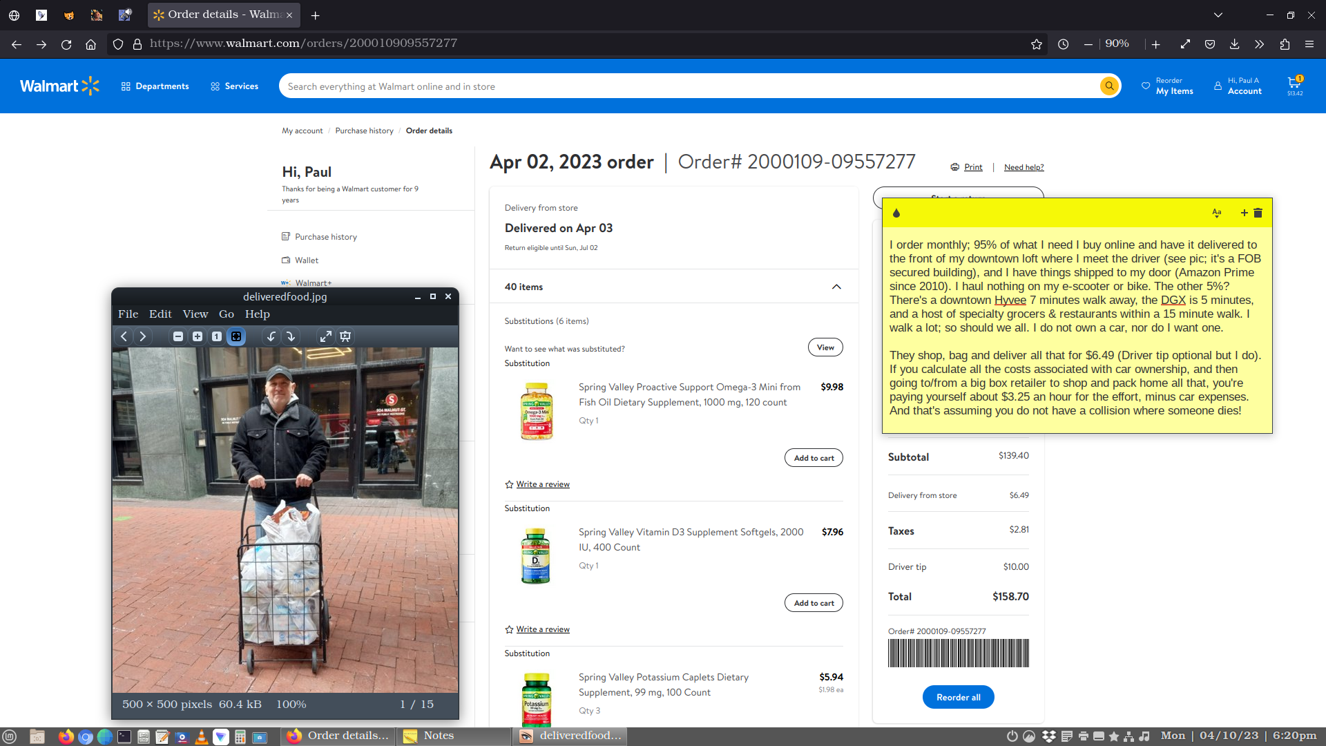The image size is (1326, 746).
Task: Toggle fullscreen view in image viewer
Action: [325, 336]
